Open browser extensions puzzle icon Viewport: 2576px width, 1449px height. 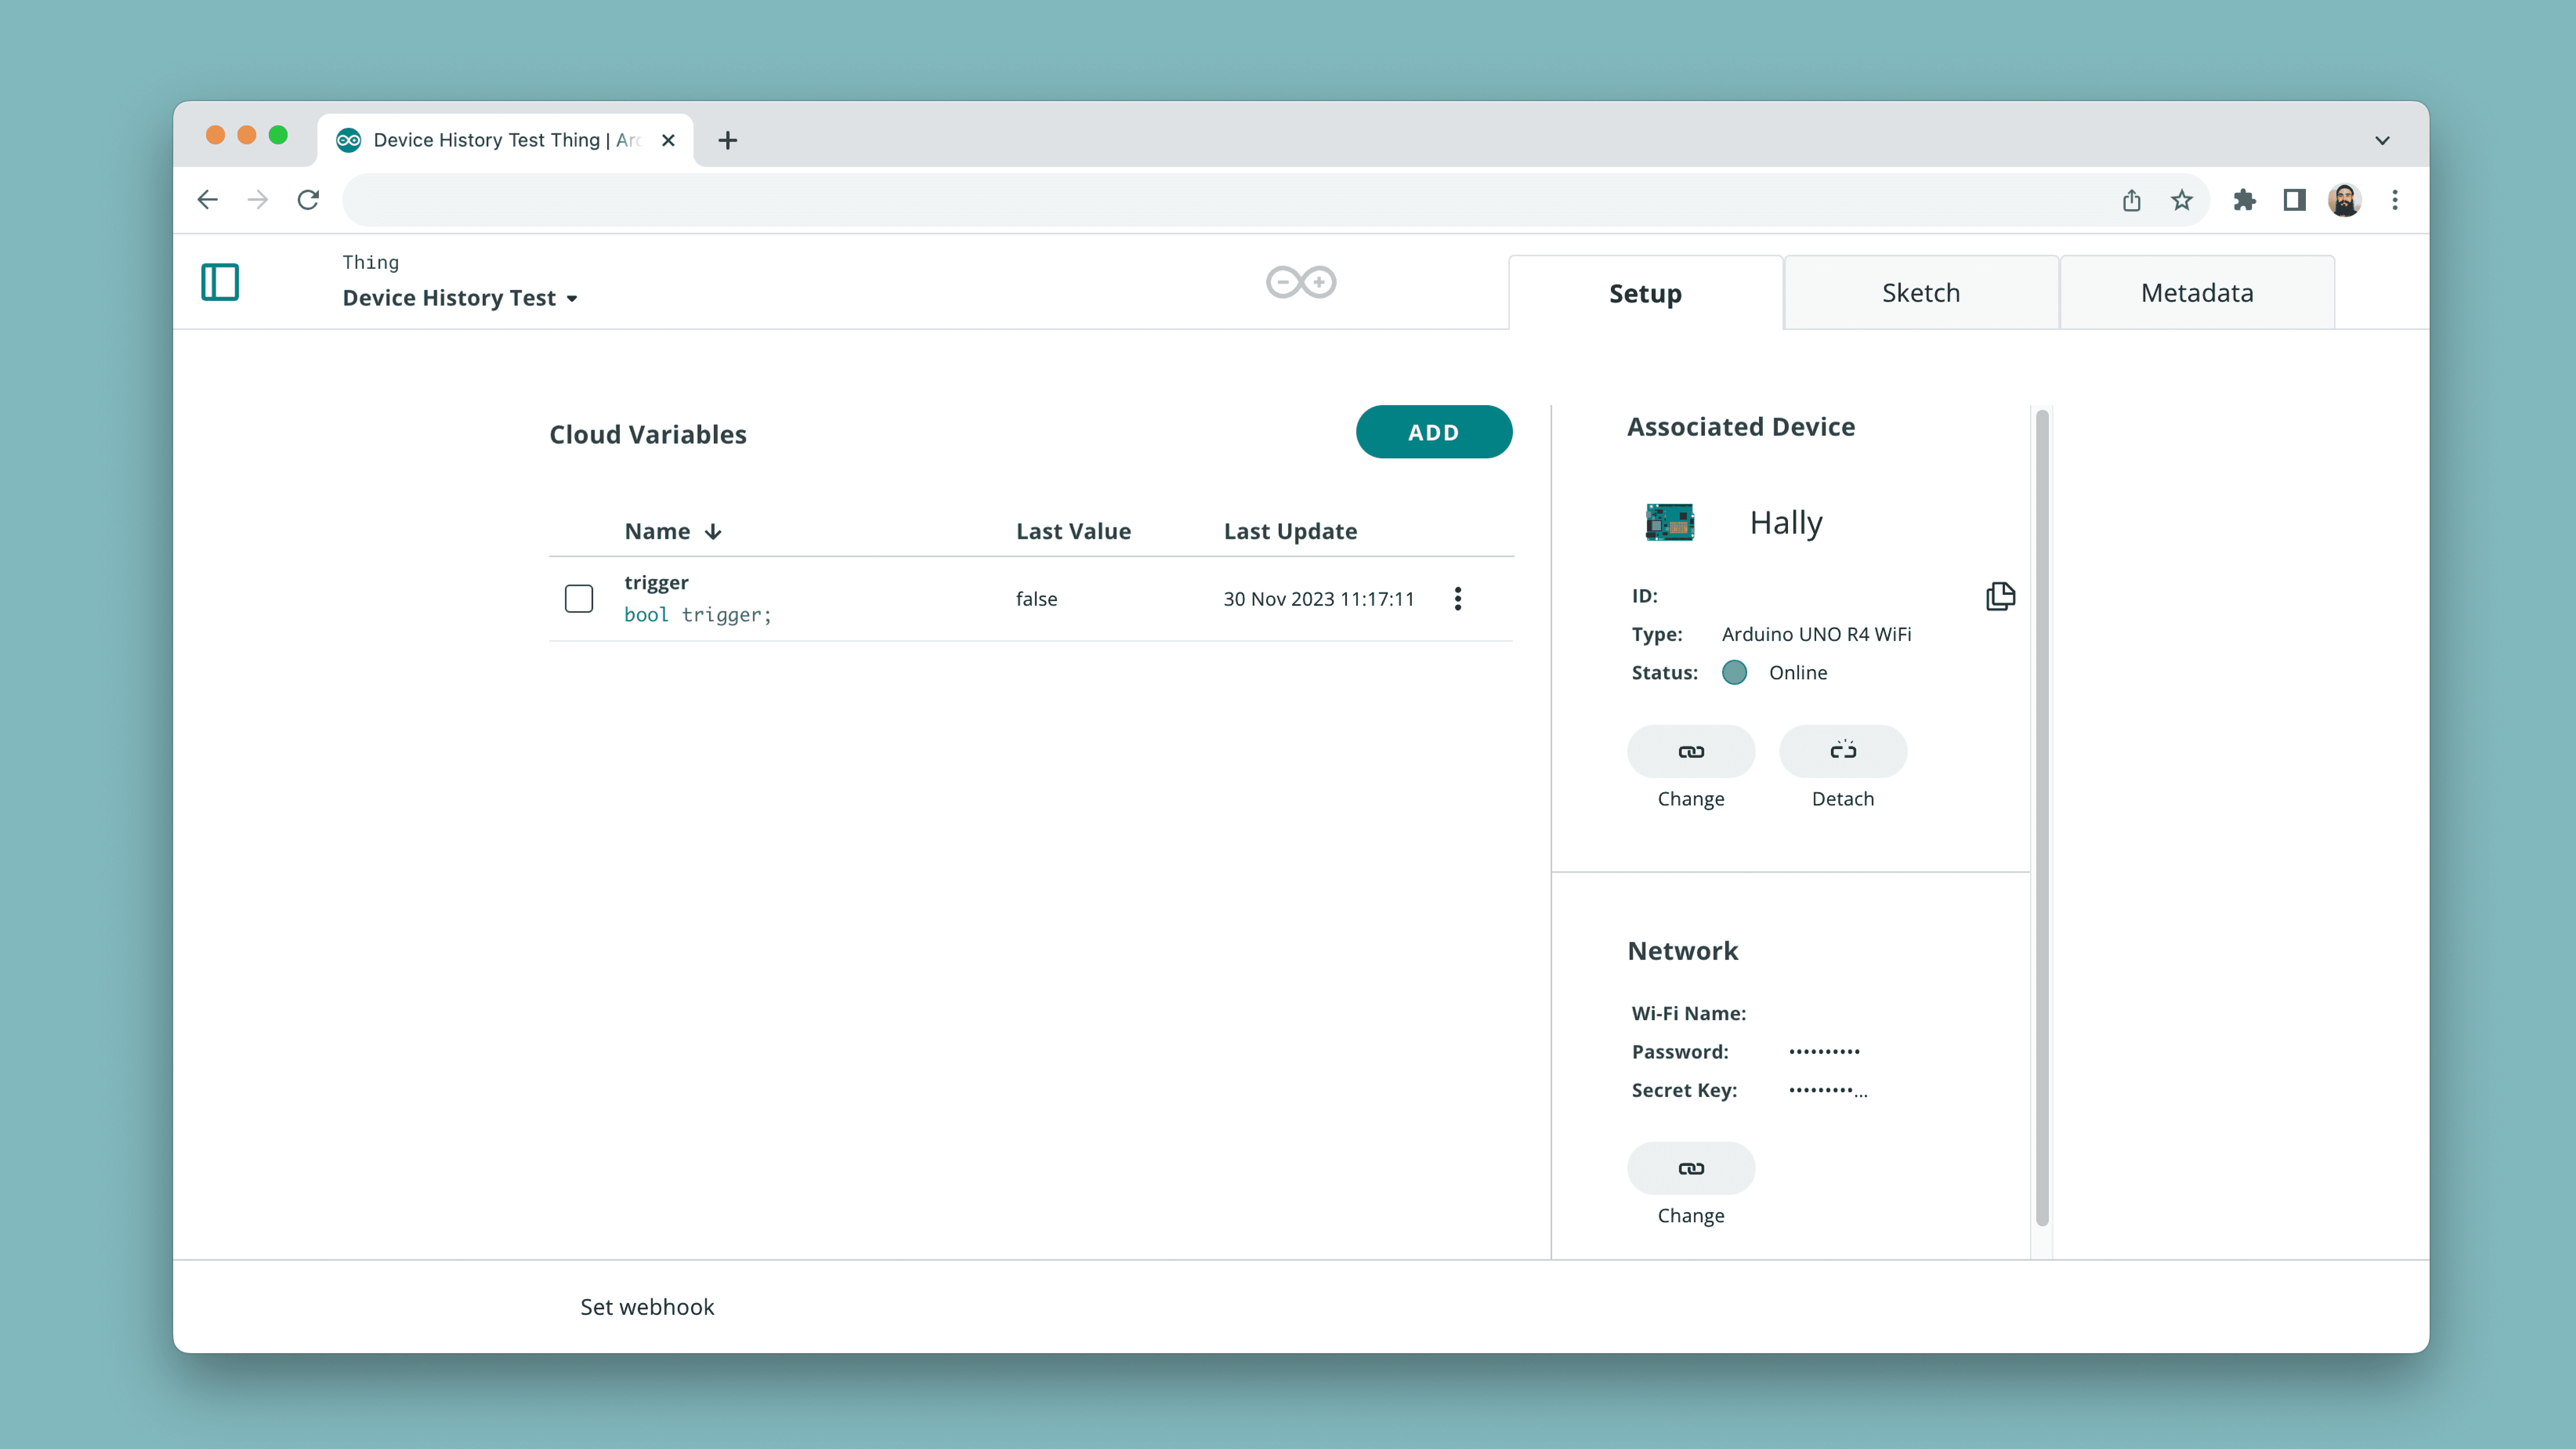[2245, 200]
